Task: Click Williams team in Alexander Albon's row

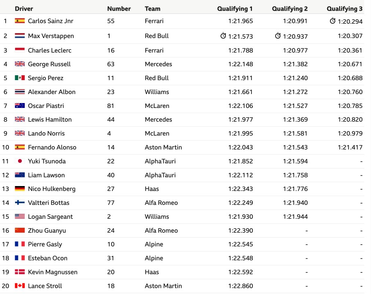Action: [x=157, y=92]
